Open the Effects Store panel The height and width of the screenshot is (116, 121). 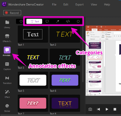pyautogui.click(x=7, y=38)
